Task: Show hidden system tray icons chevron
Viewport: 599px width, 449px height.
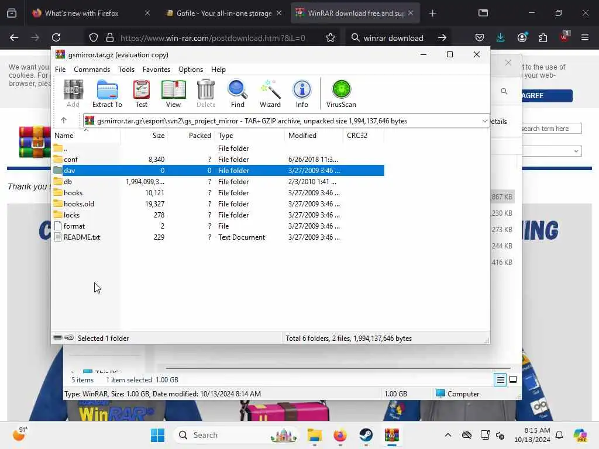Action: click(x=448, y=435)
